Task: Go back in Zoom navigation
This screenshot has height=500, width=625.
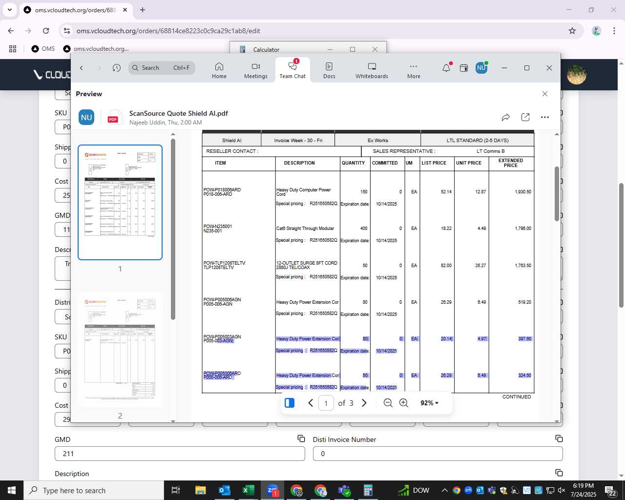Action: [82, 68]
